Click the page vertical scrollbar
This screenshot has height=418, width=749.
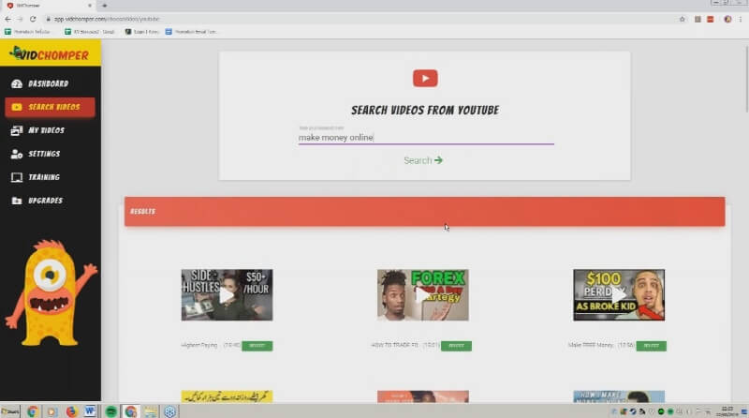746,79
